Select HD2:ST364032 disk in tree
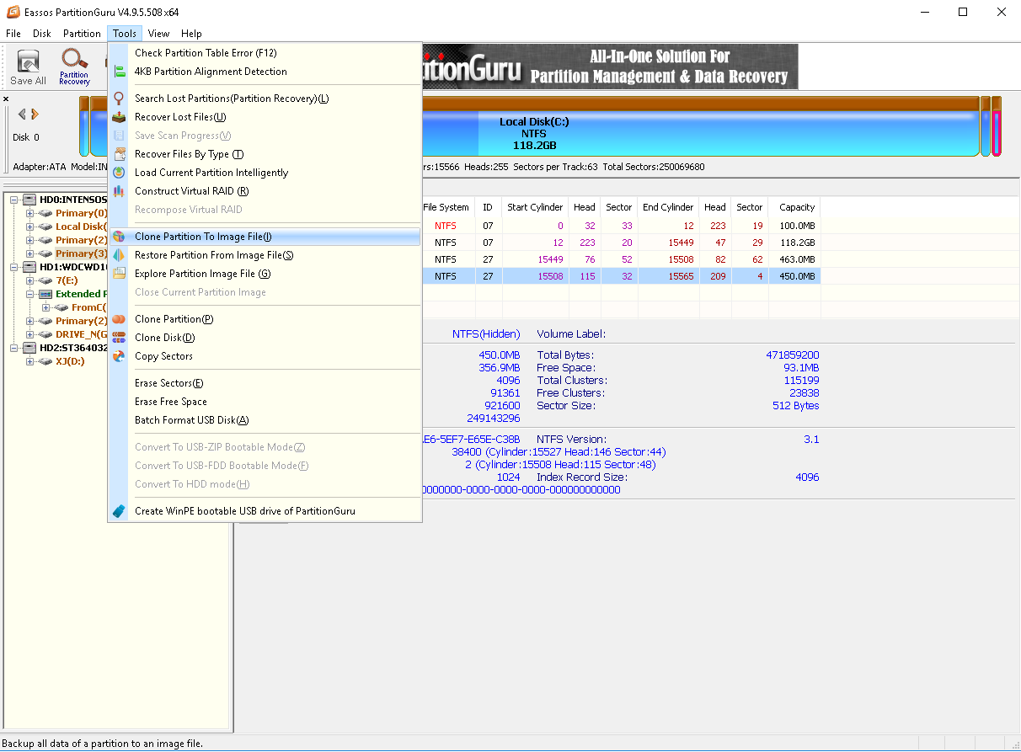 coord(73,348)
